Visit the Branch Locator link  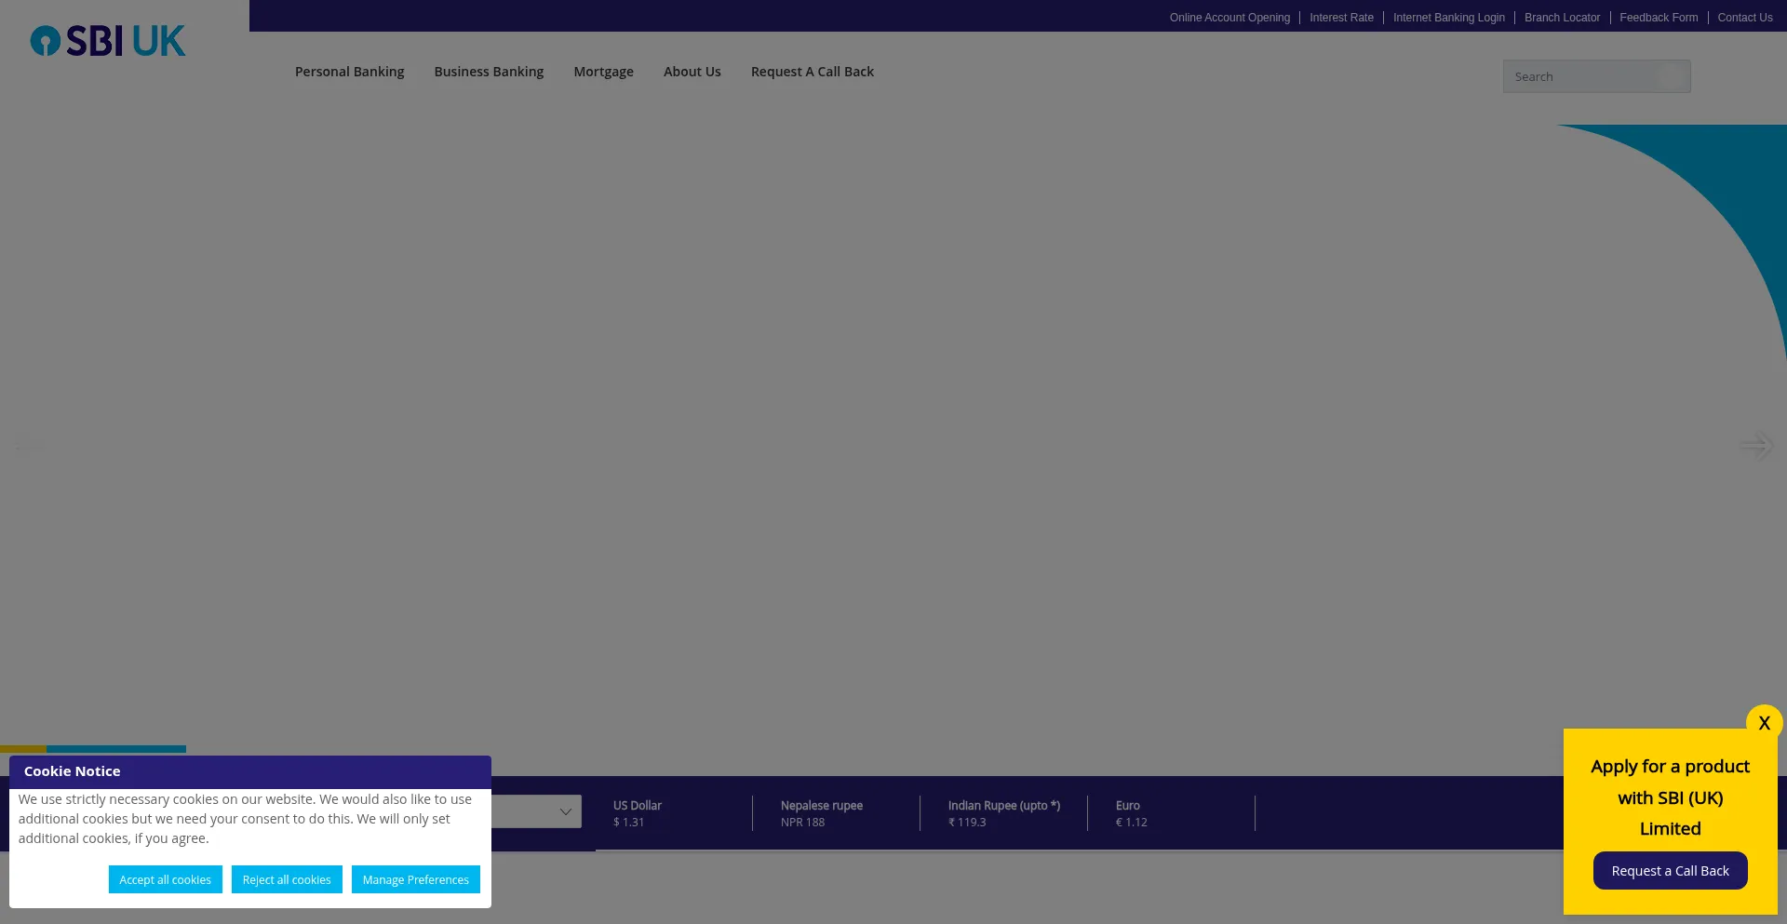coord(1562,18)
